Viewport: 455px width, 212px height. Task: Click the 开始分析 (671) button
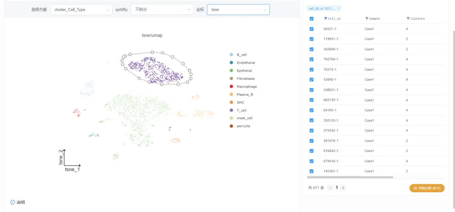click(427, 188)
